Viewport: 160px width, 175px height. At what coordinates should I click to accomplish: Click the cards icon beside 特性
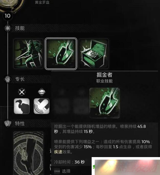tap(8, 123)
